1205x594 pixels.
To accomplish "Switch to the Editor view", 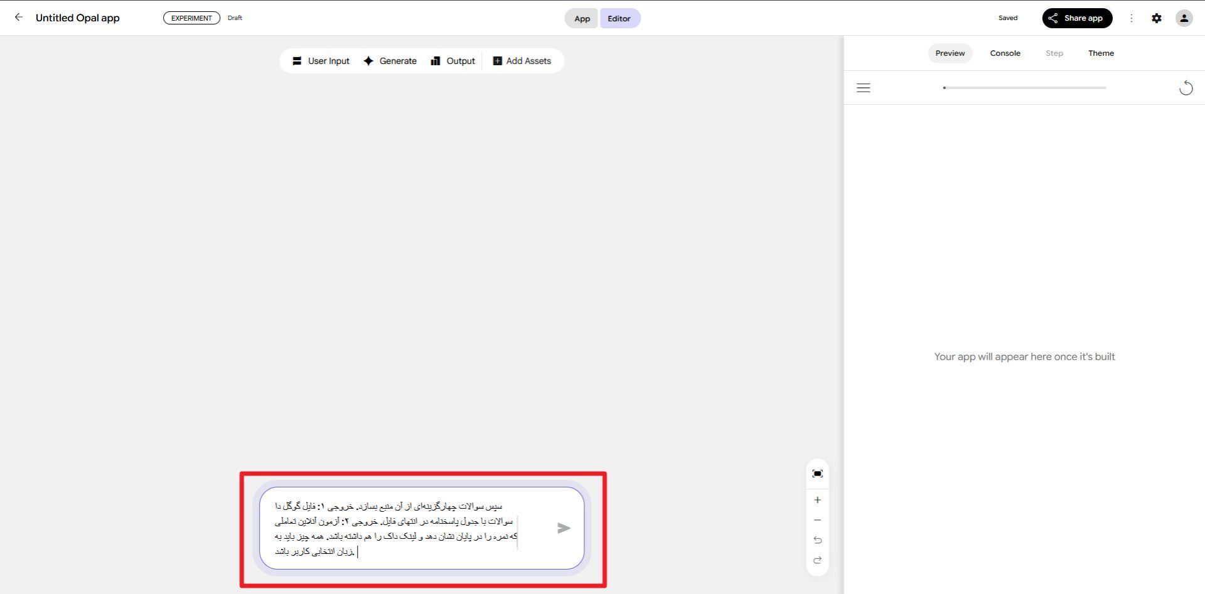I will pyautogui.click(x=619, y=18).
